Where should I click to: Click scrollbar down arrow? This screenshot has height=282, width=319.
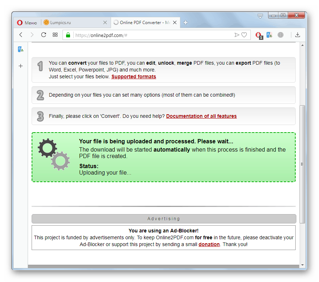pos(302,265)
